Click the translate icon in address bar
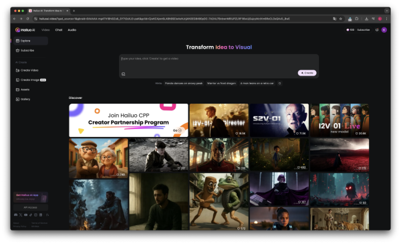The height and width of the screenshot is (244, 401). tap(334, 19)
